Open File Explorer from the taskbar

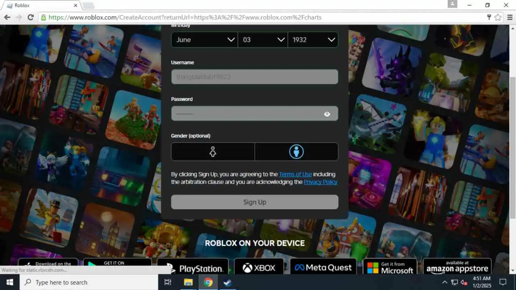188,282
